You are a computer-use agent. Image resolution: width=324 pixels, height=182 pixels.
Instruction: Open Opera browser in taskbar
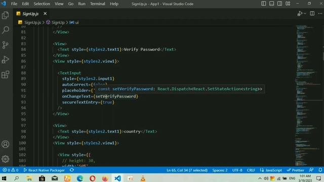tap(92, 178)
